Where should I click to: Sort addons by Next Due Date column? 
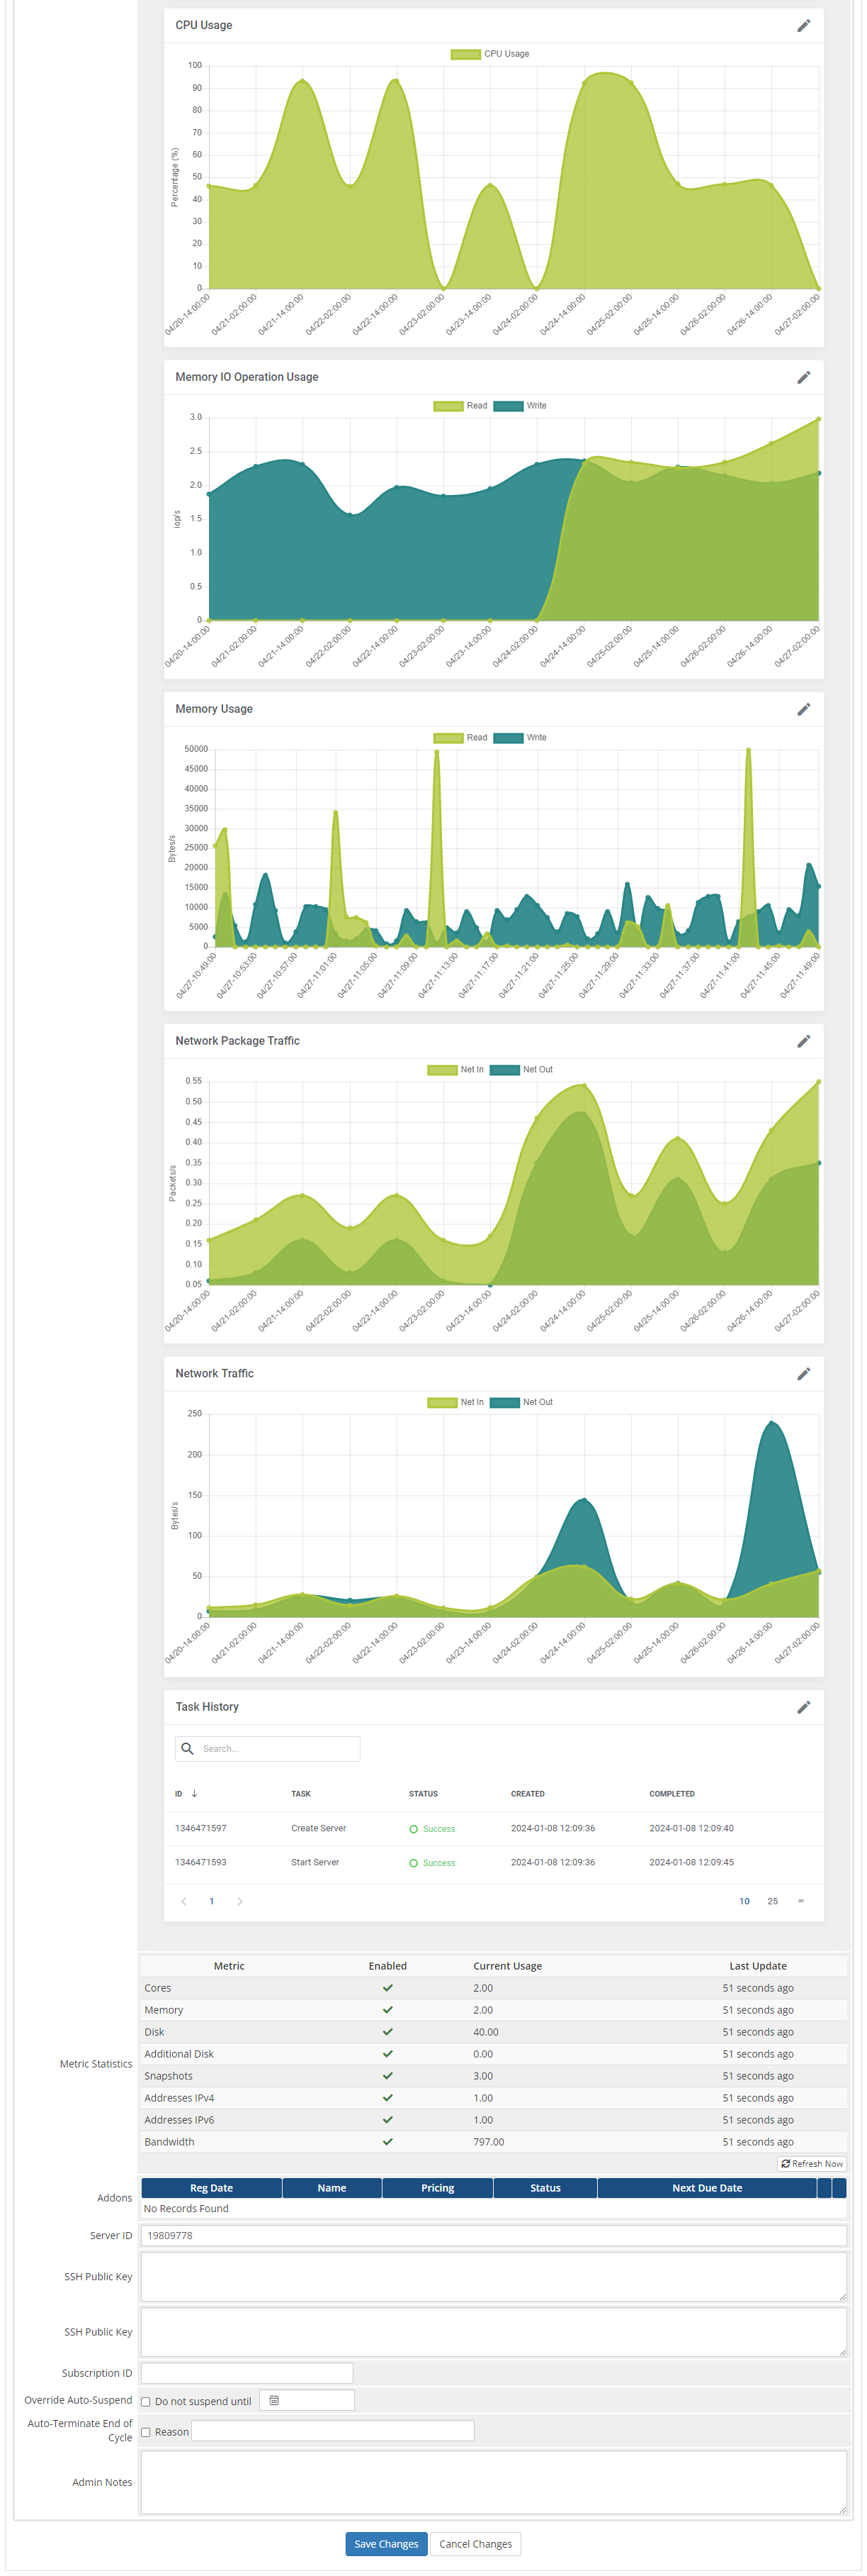(706, 2188)
